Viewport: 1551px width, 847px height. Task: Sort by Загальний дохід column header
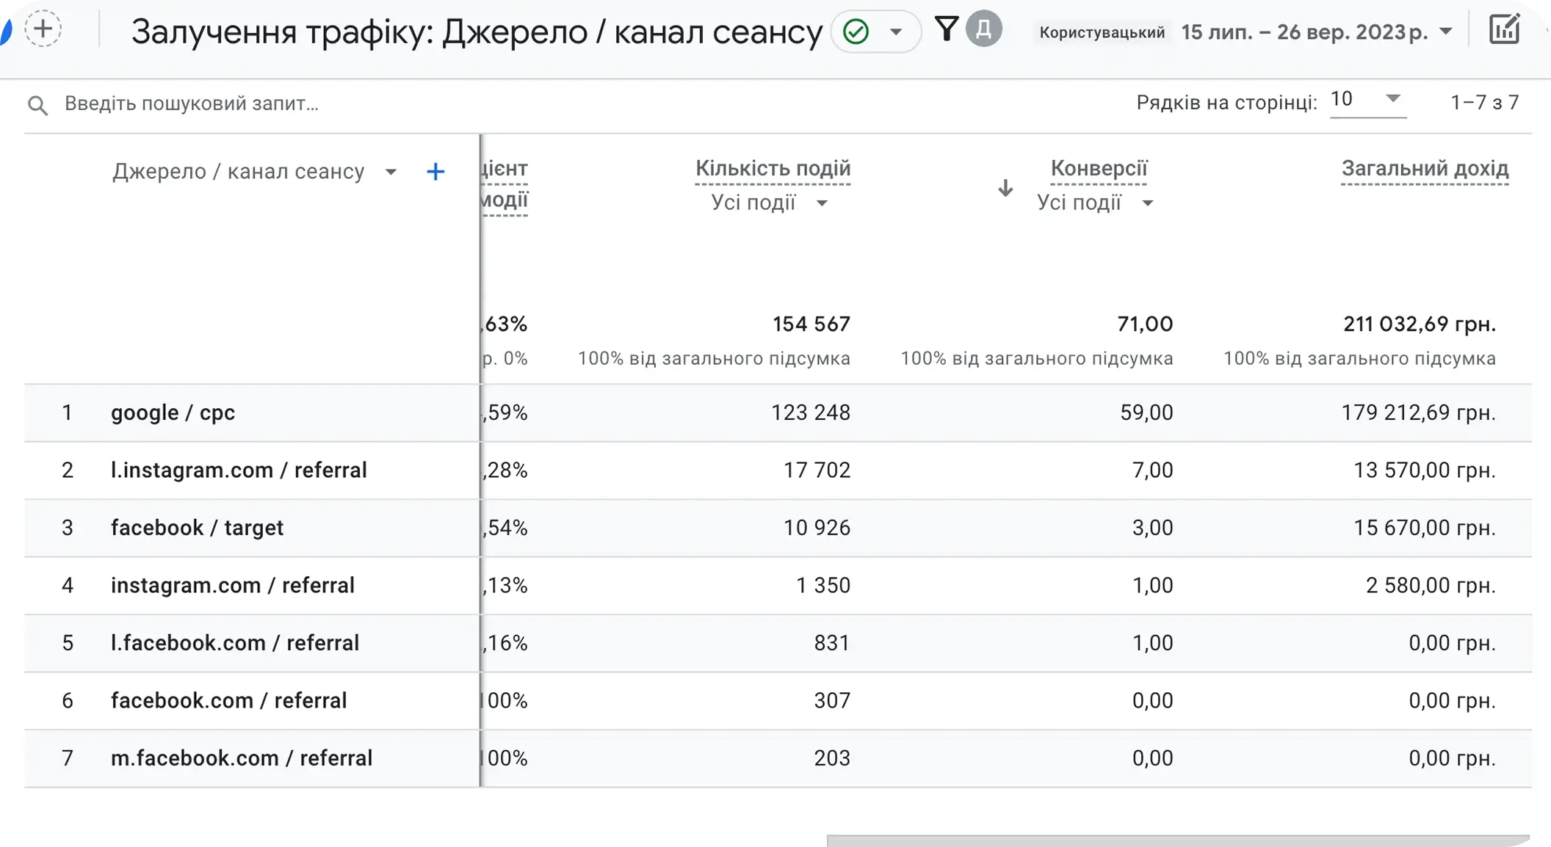click(x=1425, y=168)
